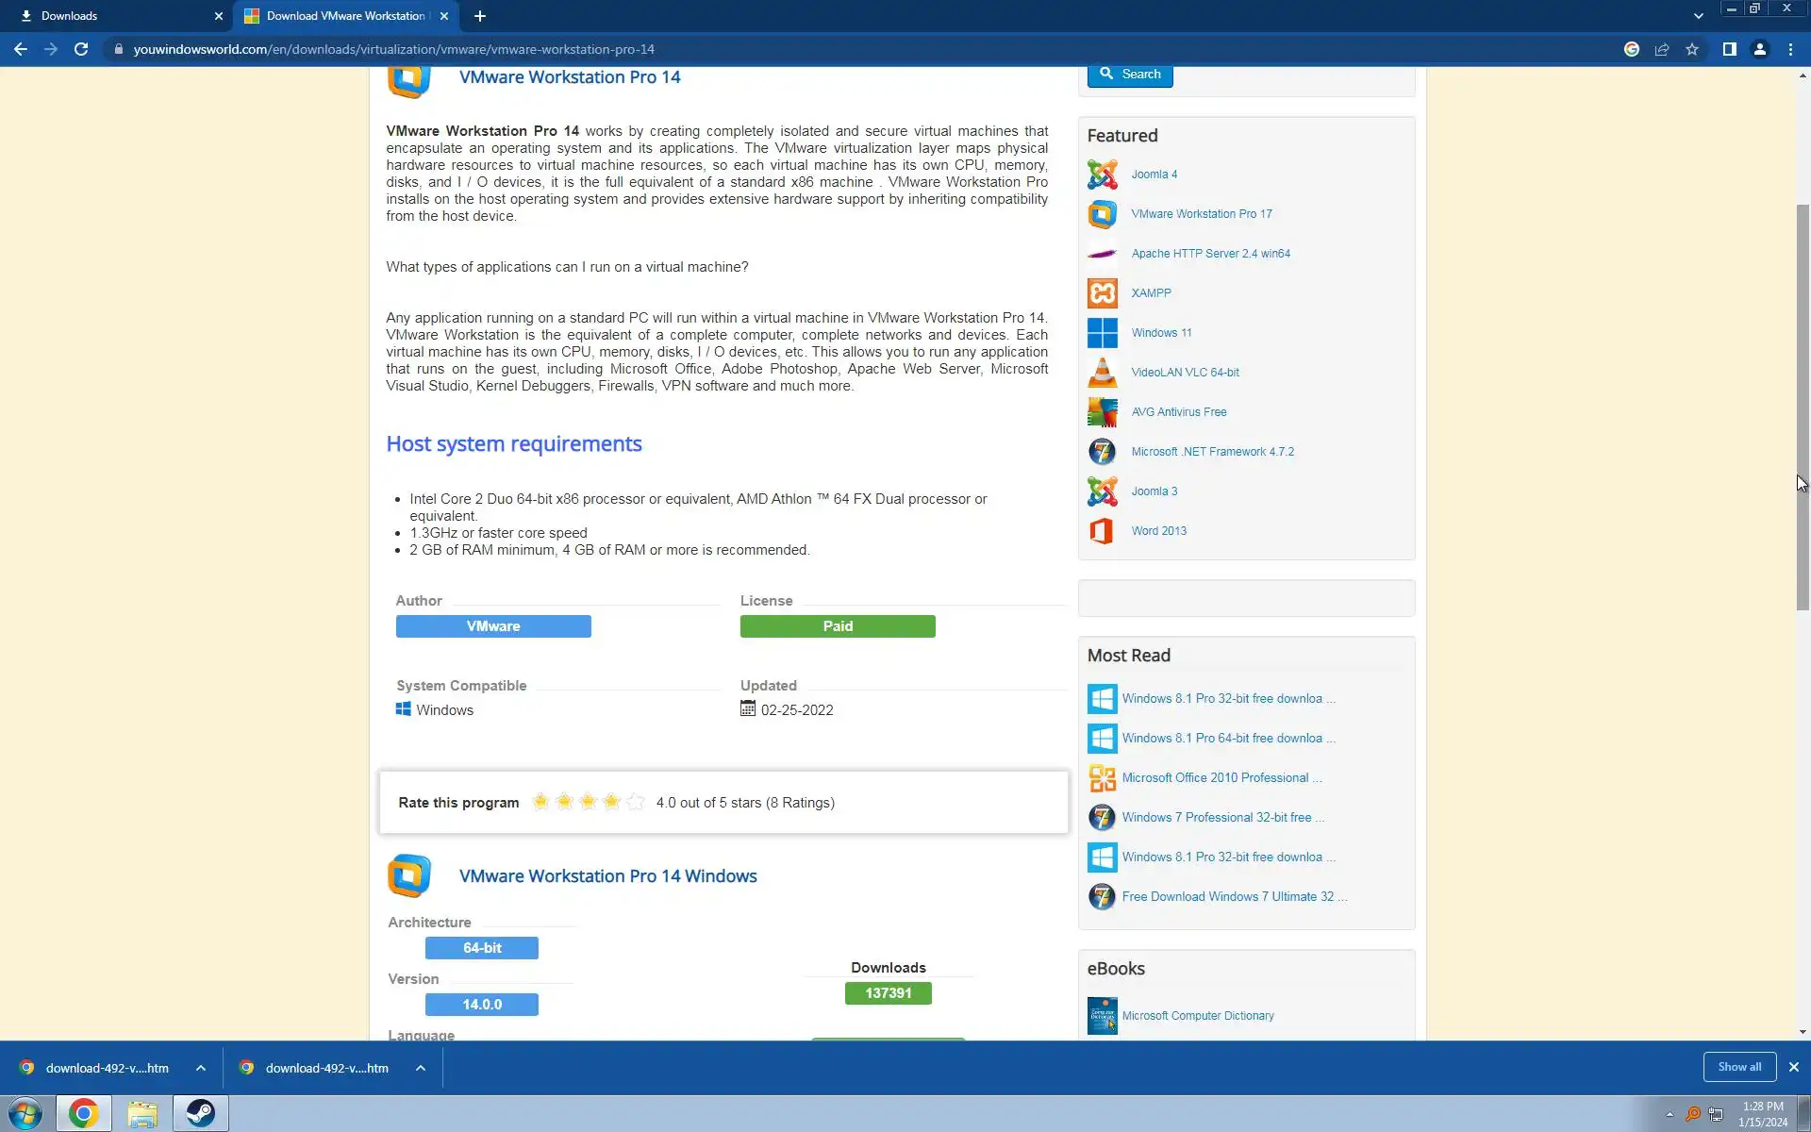Expand second download-492 file options
1811x1132 pixels.
[421, 1068]
